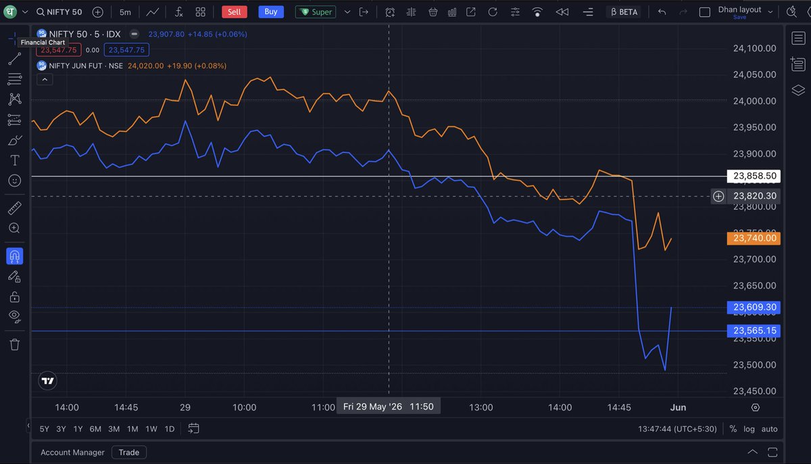The width and height of the screenshot is (811, 464).
Task: Open the clock-list icon on right sidebar
Action: 797,64
